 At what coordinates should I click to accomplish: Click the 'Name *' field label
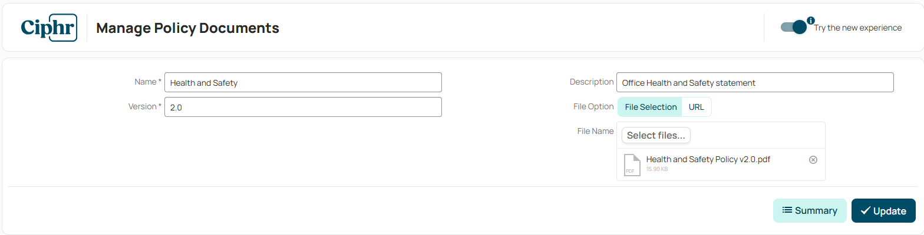pyautogui.click(x=148, y=82)
